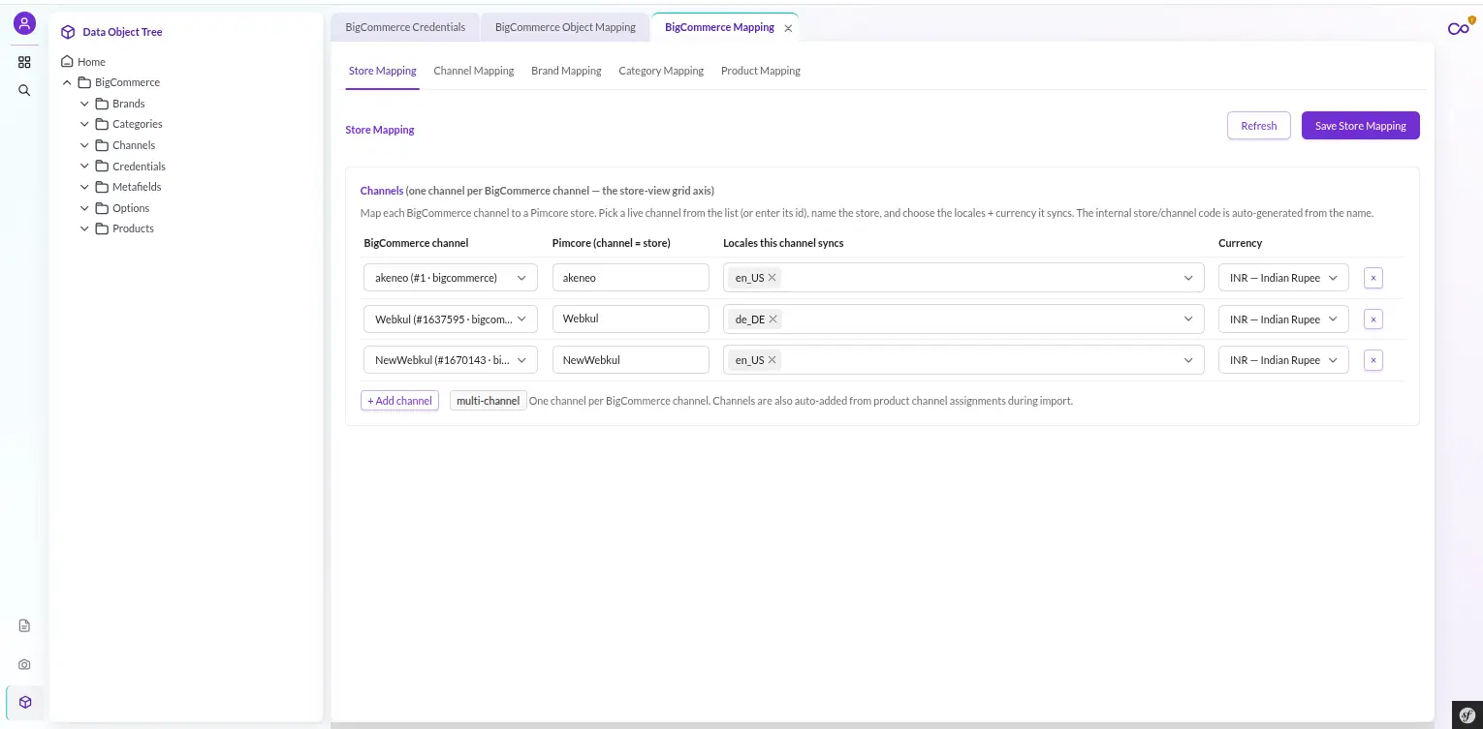
Task: Open the NewWebkul BigCommerce channel dropdown
Action: click(451, 360)
